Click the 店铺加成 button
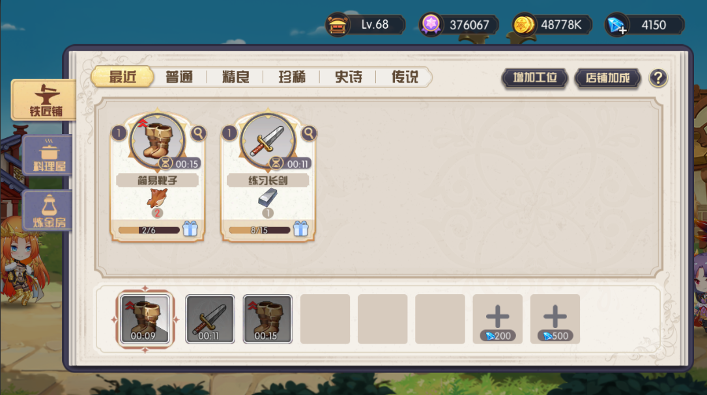 coord(608,78)
